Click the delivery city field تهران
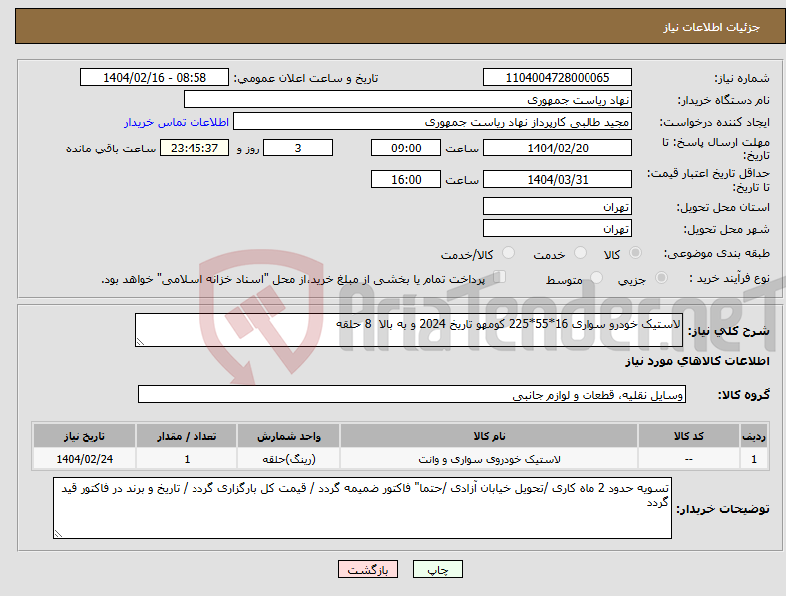Screen dimensions: 786x596 558,228
